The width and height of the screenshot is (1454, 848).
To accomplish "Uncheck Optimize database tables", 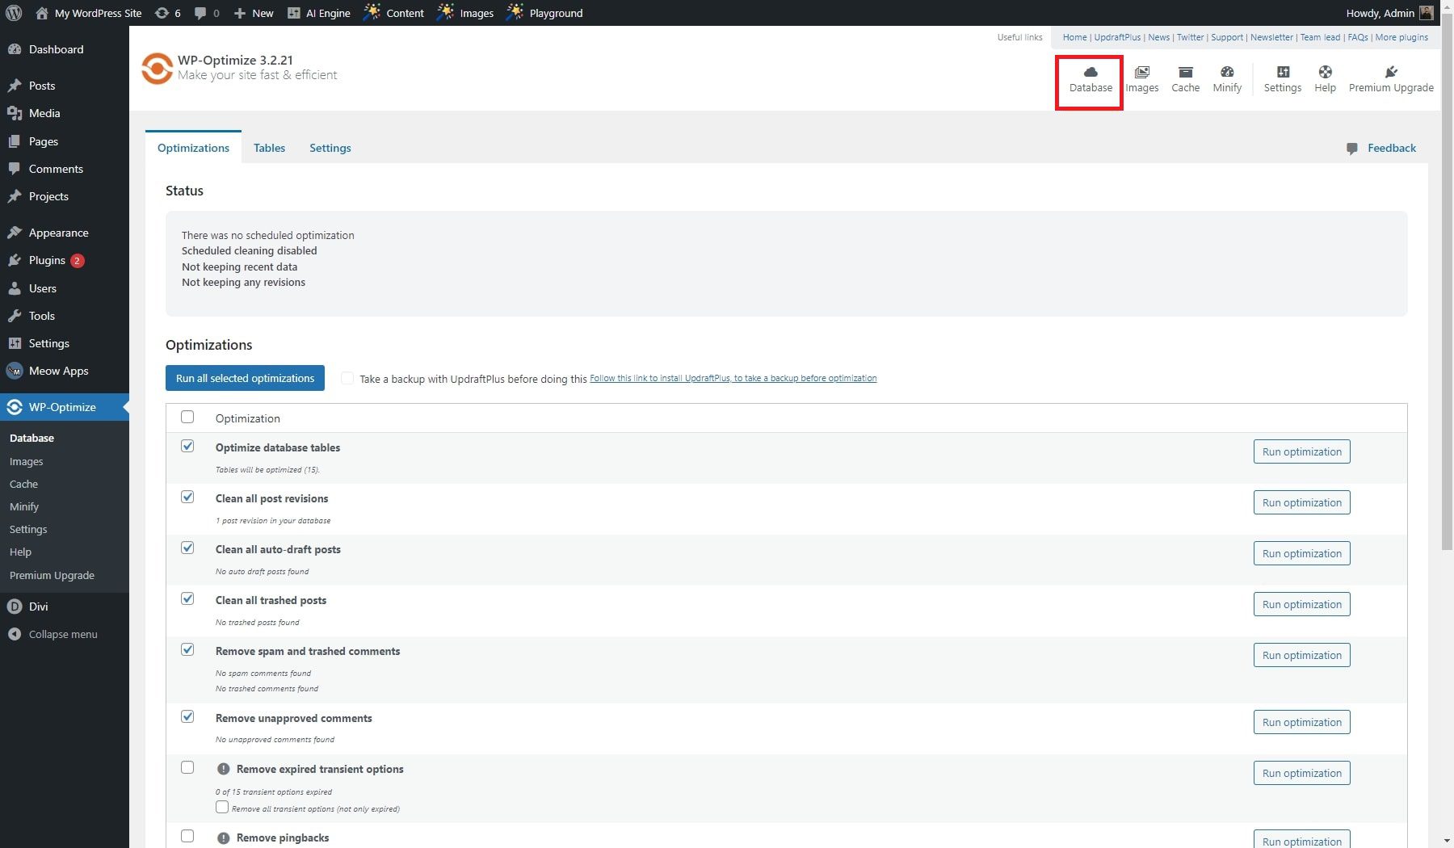I will tap(187, 446).
